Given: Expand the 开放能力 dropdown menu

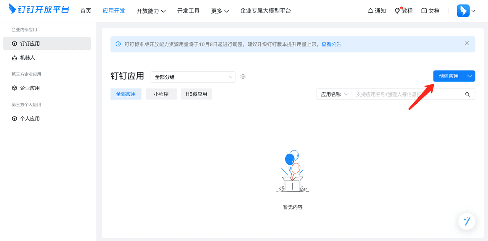Looking at the screenshot, I should [151, 11].
